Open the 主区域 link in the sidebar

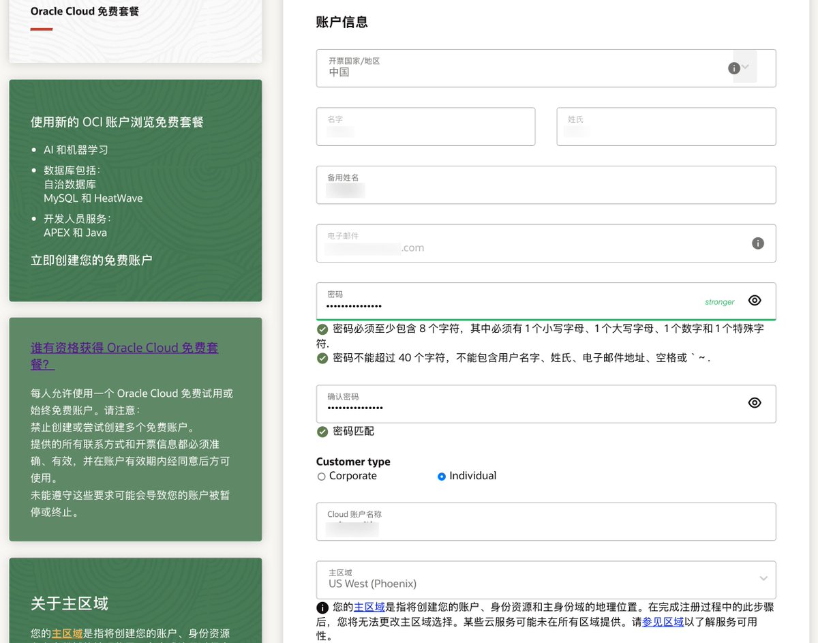(x=67, y=633)
